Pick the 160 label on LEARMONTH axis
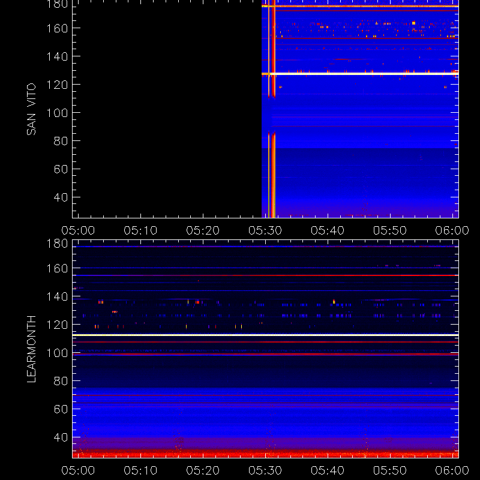Image resolution: width=480 pixels, height=480 pixels. (57, 268)
